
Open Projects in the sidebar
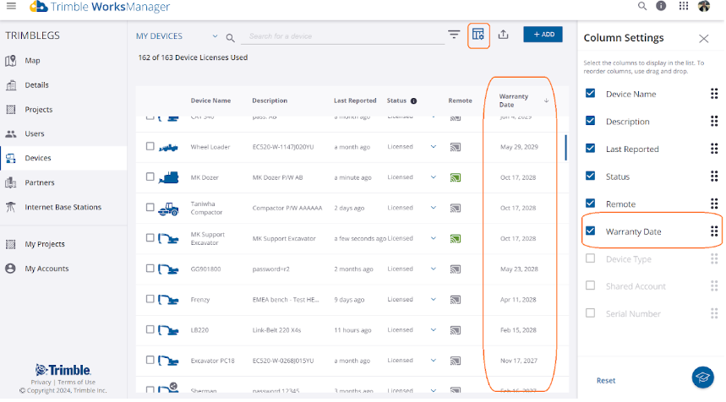[x=39, y=110]
